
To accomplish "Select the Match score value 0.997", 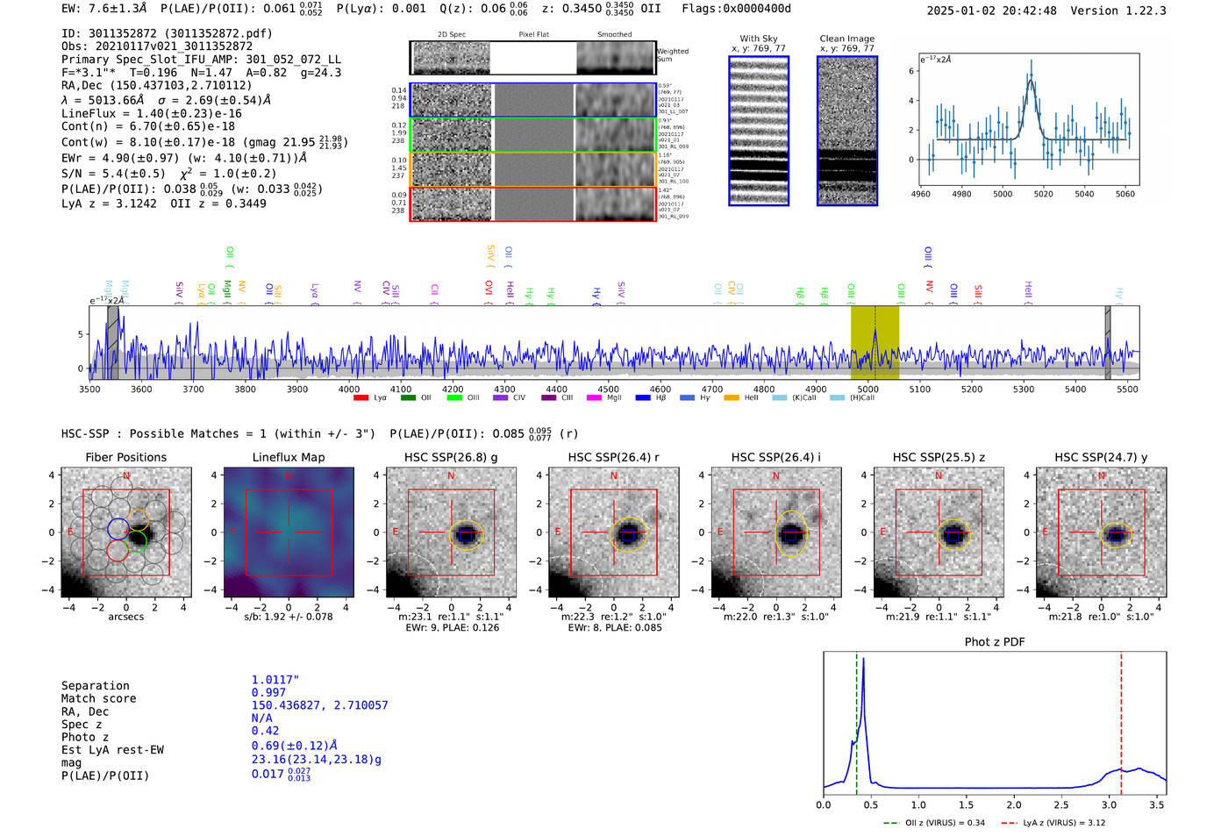I will tap(268, 693).
